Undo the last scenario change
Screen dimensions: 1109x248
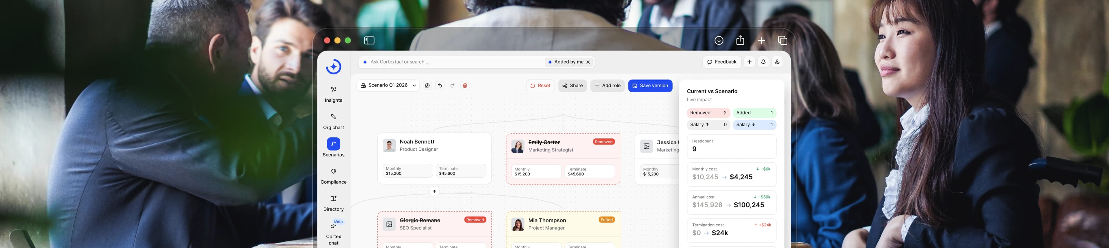(440, 86)
